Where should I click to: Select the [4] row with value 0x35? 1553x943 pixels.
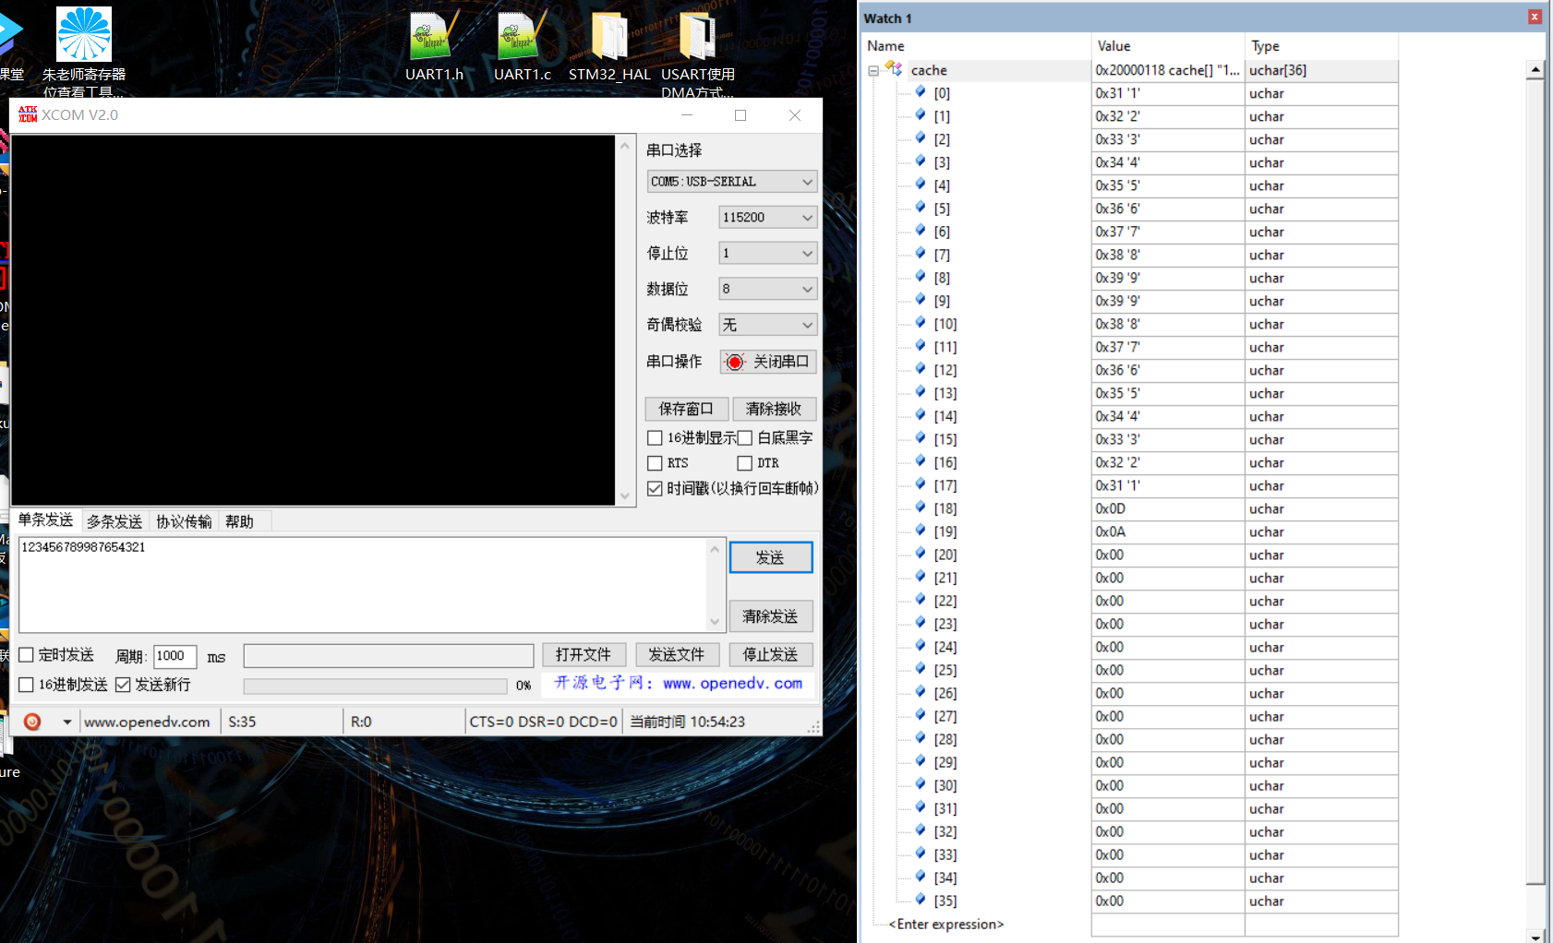[x=1130, y=185]
